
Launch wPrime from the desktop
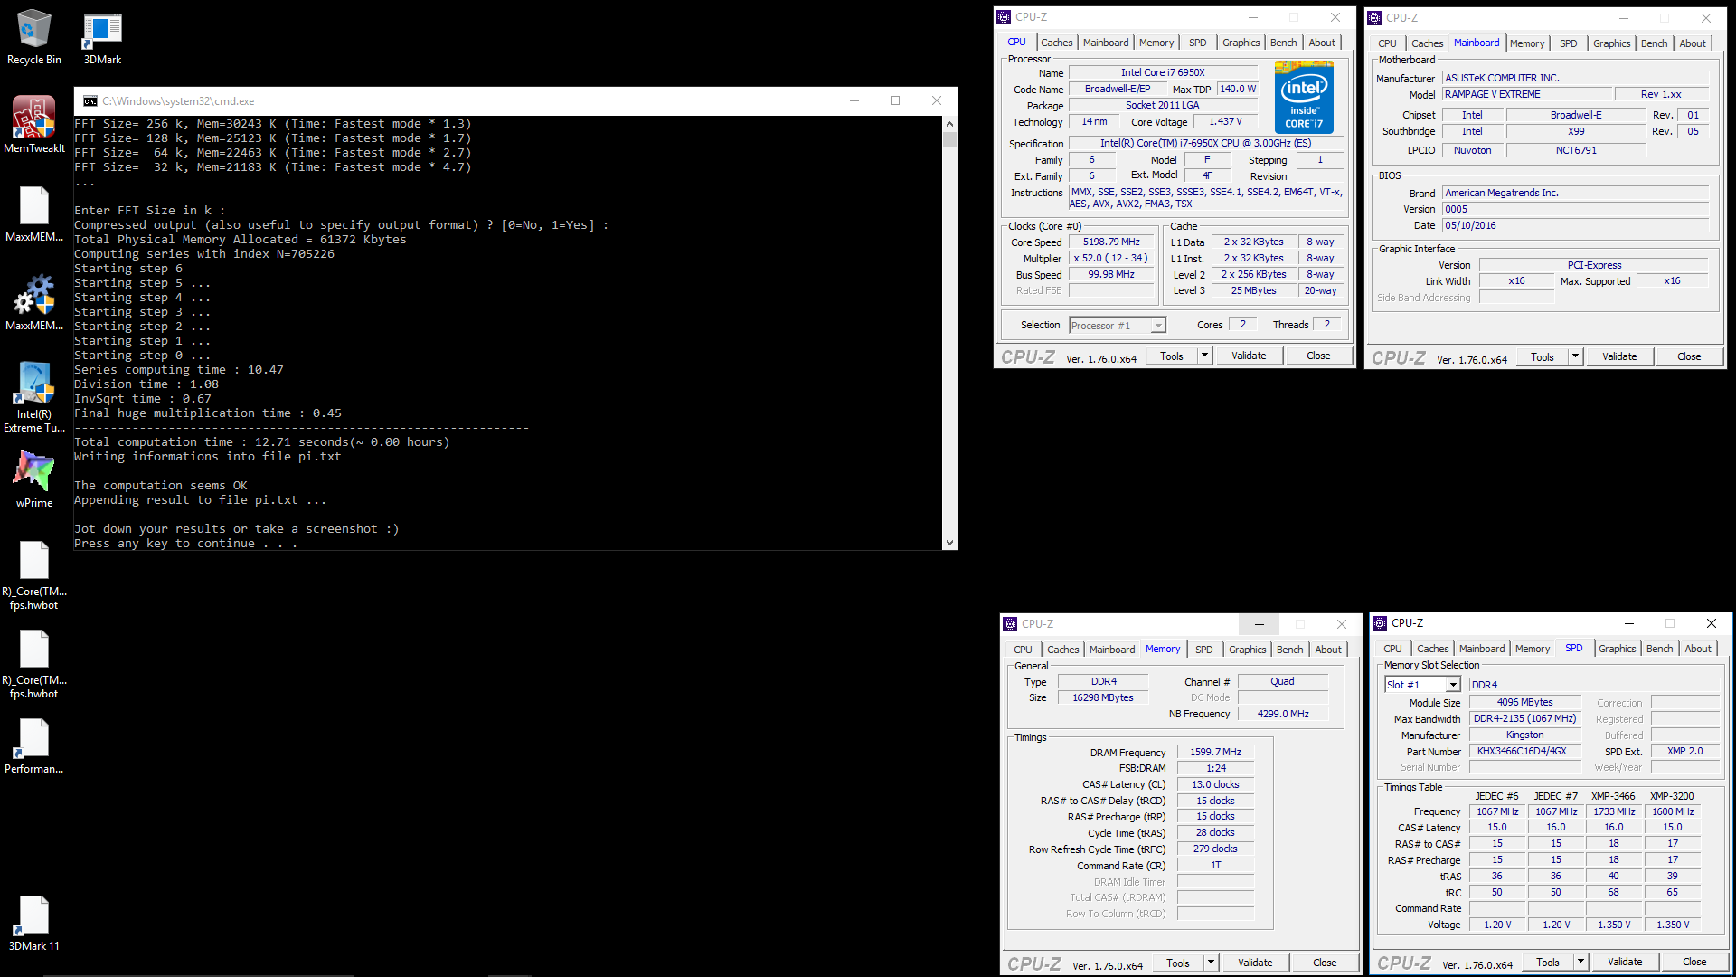(x=34, y=479)
